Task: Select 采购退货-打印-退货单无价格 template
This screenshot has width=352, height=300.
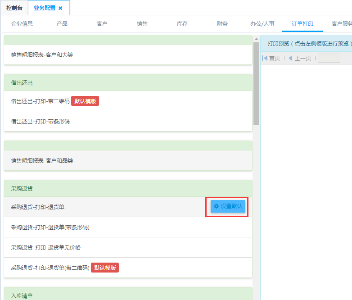Action: point(46,247)
